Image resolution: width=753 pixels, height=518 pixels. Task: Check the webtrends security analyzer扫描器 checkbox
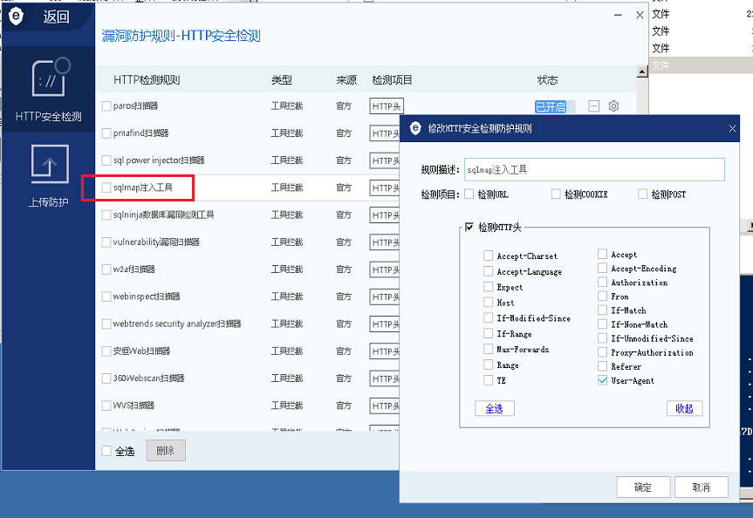pos(106,324)
